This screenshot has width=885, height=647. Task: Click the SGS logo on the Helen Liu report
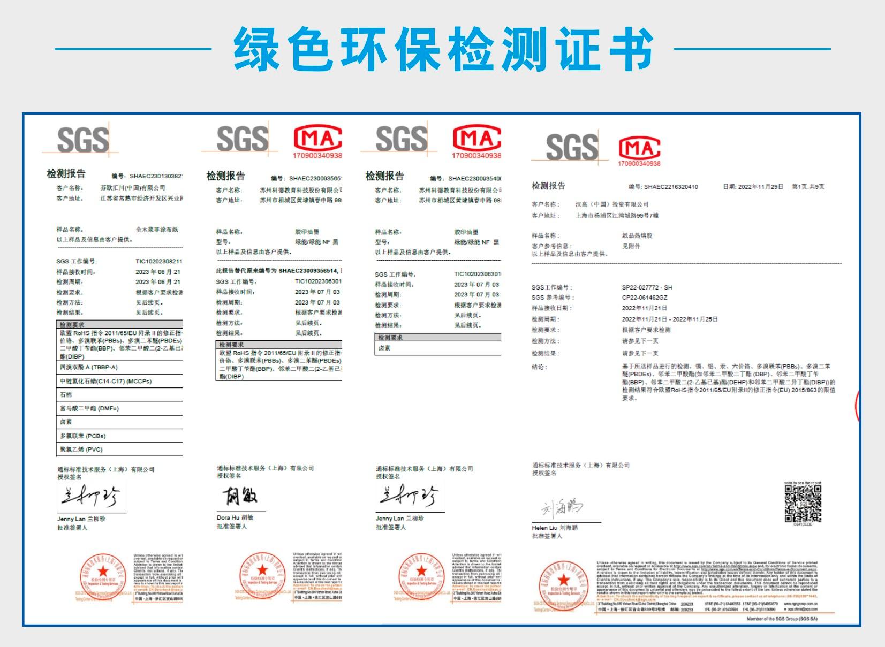pyautogui.click(x=571, y=147)
